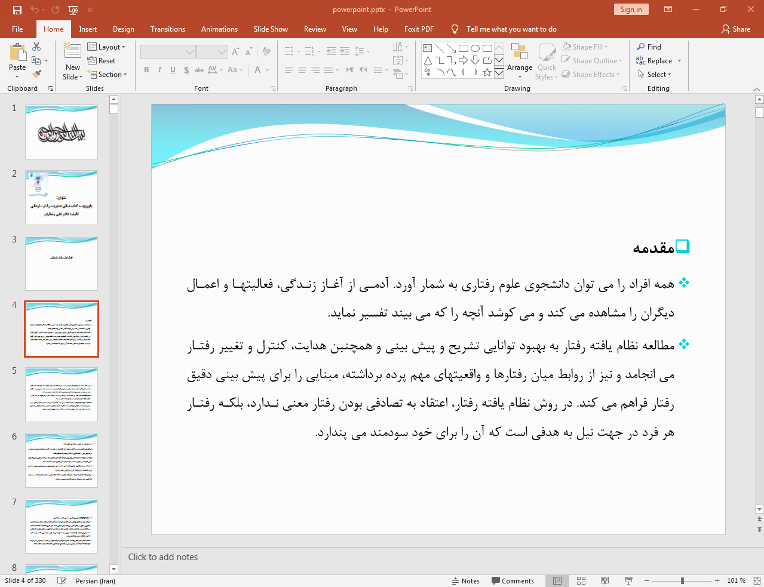Toggle Underline formatting
The height and width of the screenshot is (587, 764).
[x=173, y=70]
